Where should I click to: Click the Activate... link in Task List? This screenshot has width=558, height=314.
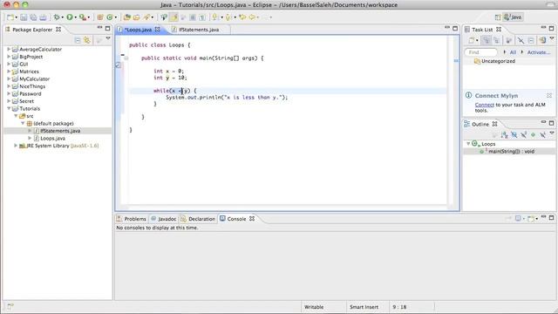pos(539,52)
